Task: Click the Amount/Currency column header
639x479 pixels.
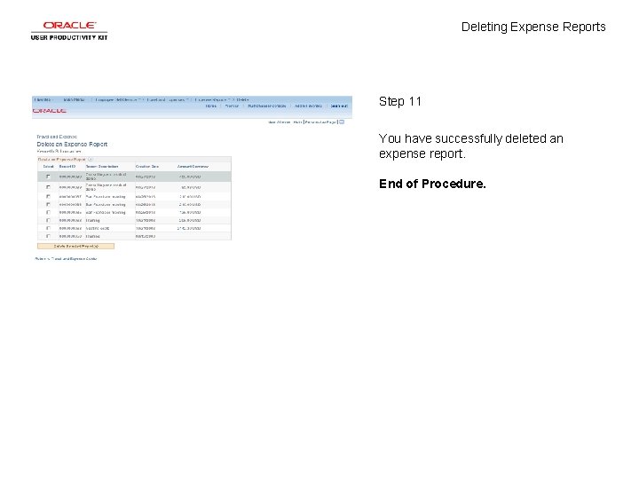Action: (193, 167)
